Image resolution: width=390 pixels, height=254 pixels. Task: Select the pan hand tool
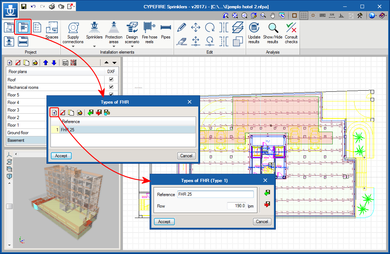[x=273, y=15]
